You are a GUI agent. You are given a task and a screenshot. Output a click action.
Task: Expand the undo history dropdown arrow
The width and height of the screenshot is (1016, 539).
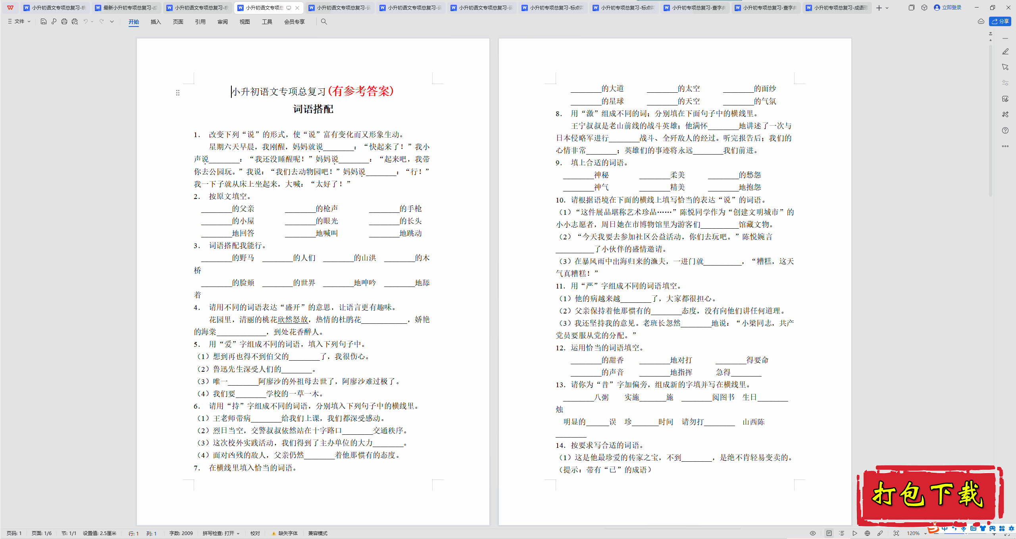92,22
